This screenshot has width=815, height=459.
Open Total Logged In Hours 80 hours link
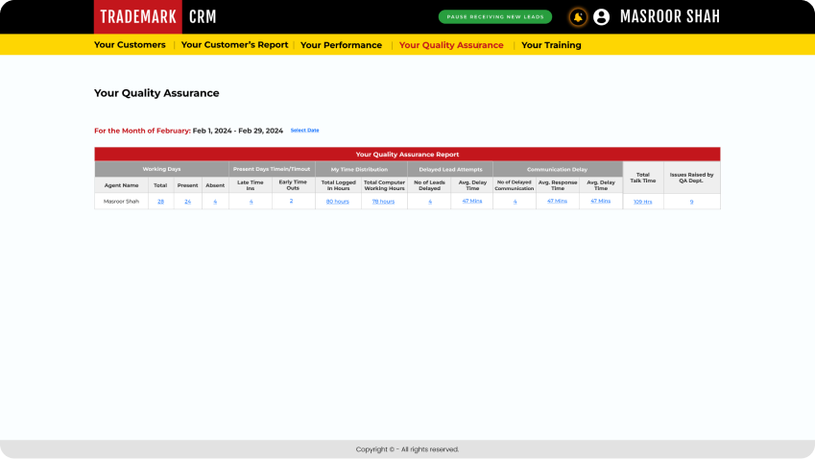tap(337, 202)
